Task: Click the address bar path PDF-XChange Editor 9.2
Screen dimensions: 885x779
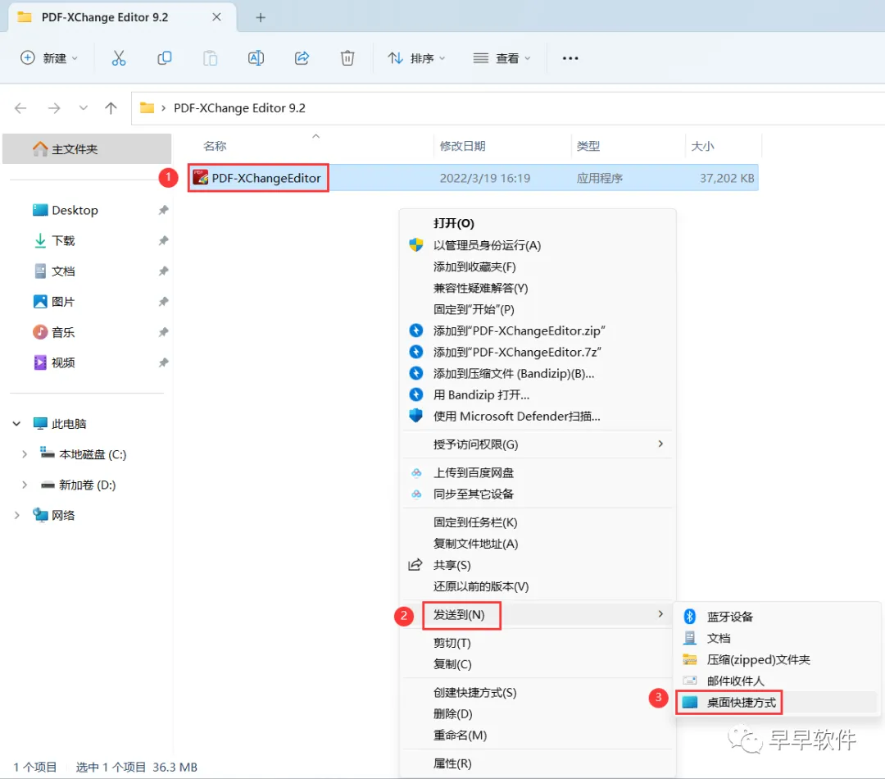Action: pyautogui.click(x=239, y=108)
